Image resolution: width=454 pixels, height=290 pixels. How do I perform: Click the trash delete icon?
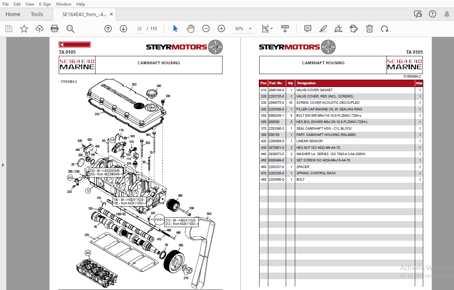pyautogui.click(x=369, y=29)
